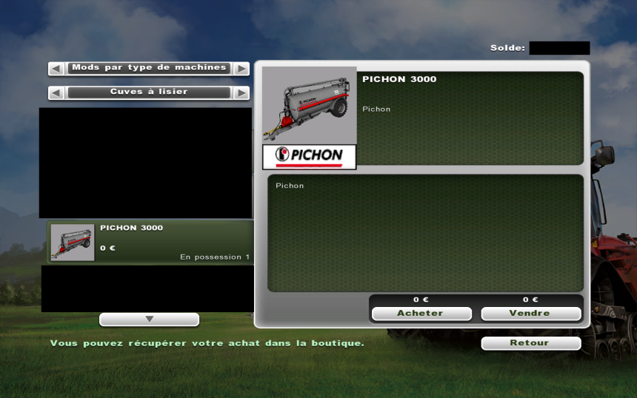The height and width of the screenshot is (398, 637).
Task: Click the PICHON 3000 title in details panel
Action: pos(399,79)
